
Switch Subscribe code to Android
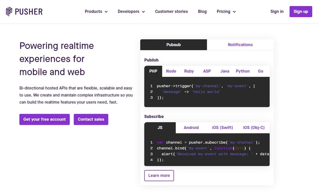191,128
